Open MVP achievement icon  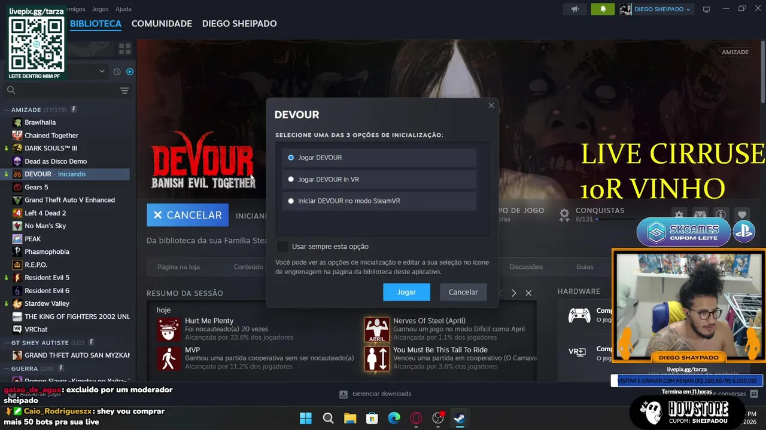(169, 358)
